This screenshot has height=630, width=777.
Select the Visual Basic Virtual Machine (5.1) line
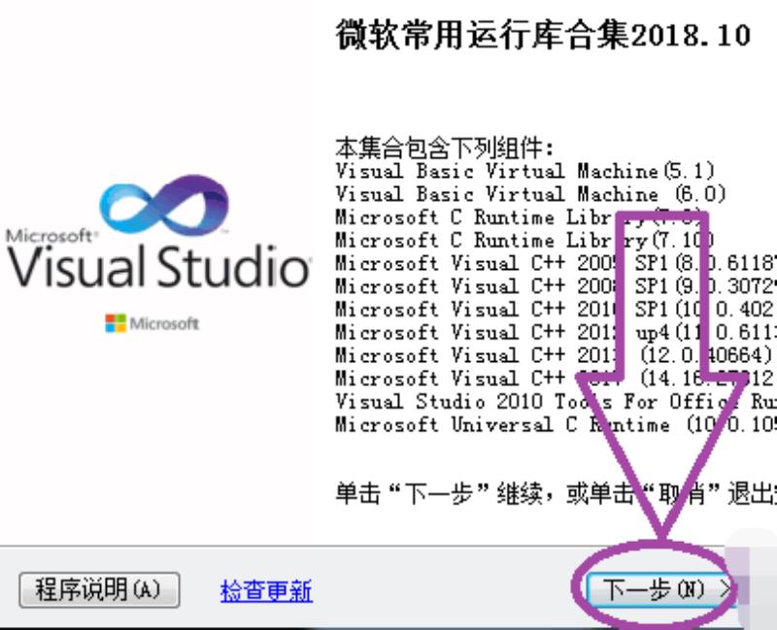click(x=525, y=171)
